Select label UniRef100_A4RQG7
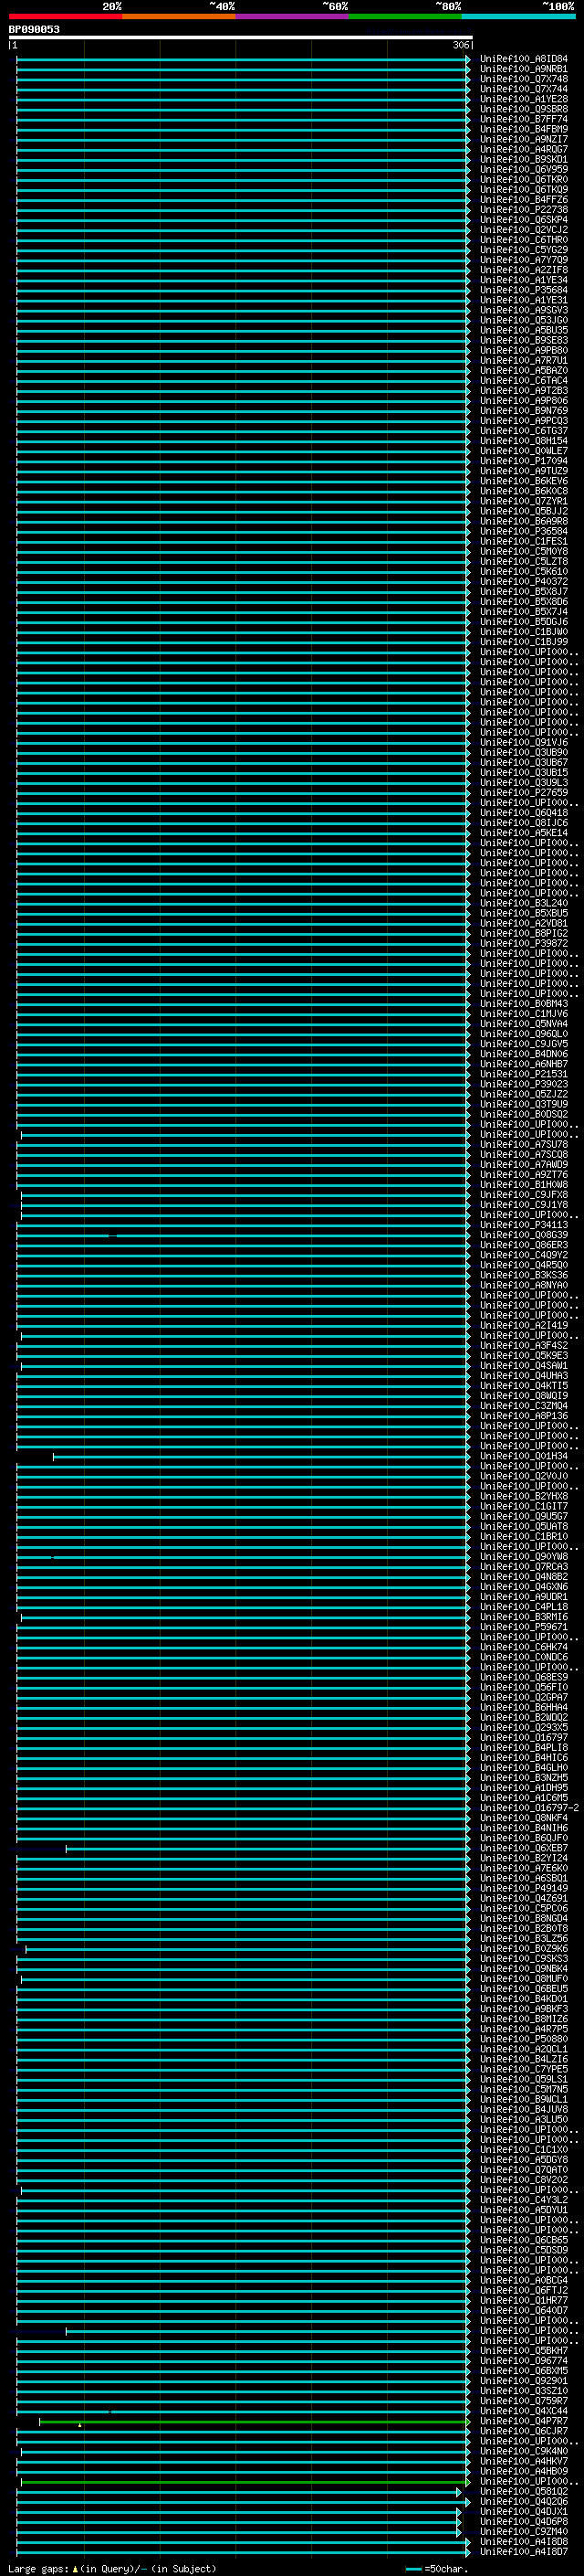 point(524,149)
